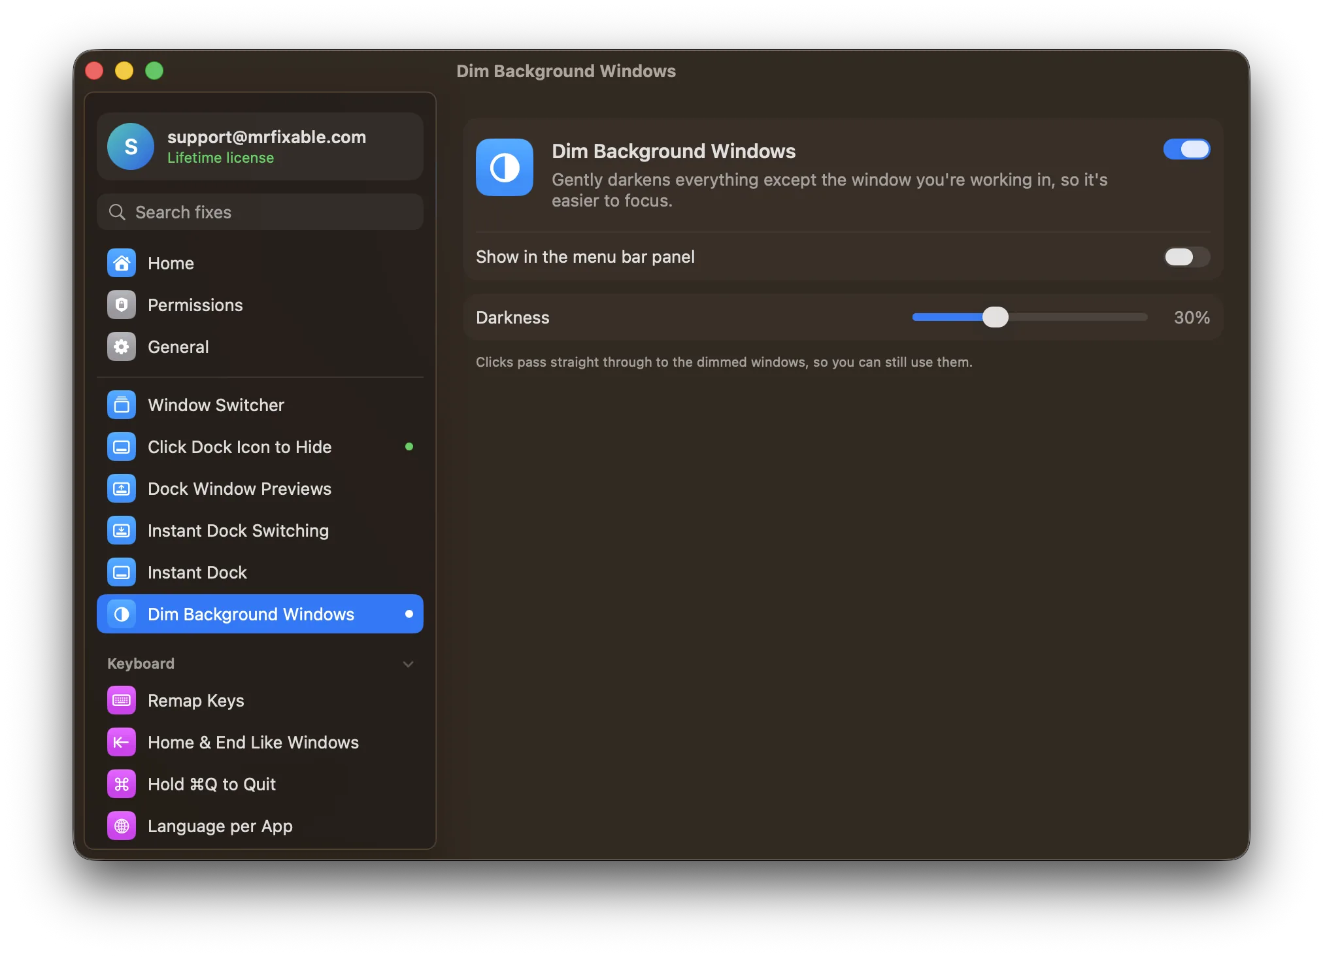Click the Remap Keys keyboard icon
This screenshot has height=957, width=1323.
(122, 701)
